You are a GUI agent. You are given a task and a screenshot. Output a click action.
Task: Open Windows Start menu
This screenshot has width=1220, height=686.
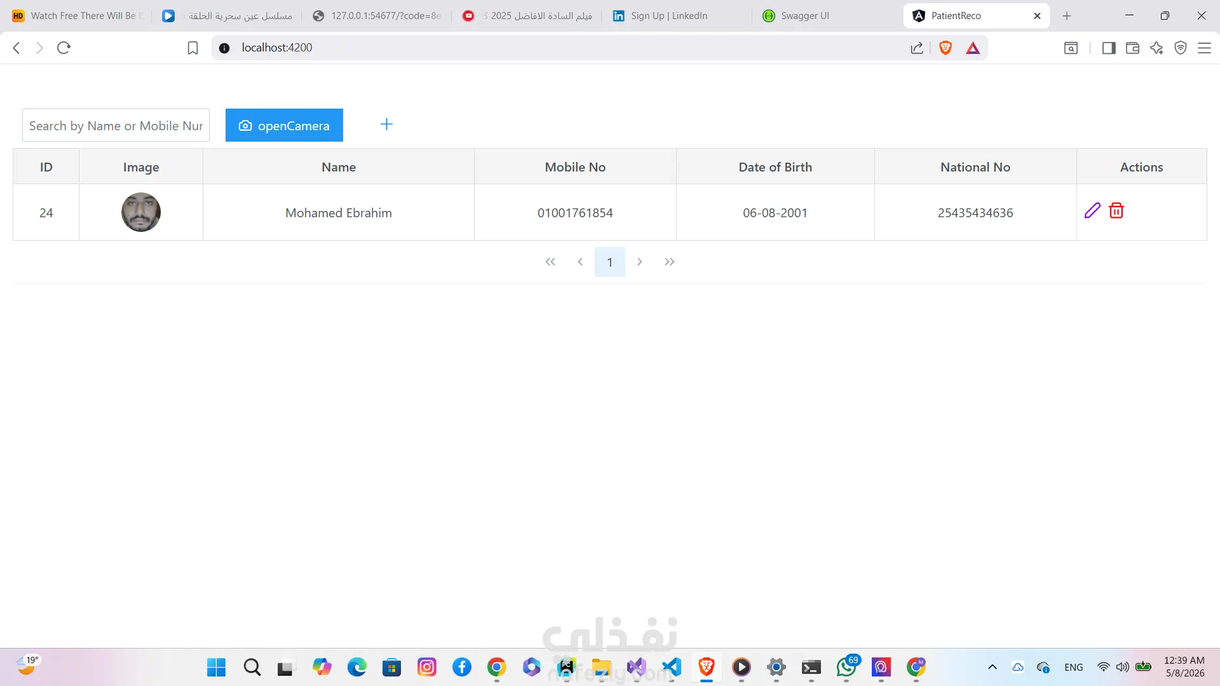[217, 667]
